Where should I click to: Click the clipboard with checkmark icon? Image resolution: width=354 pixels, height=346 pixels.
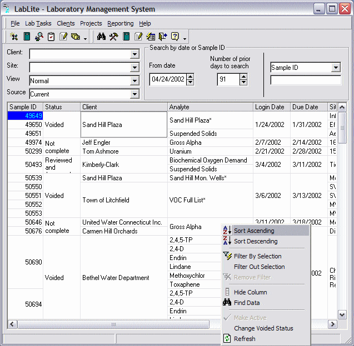click(x=51, y=37)
